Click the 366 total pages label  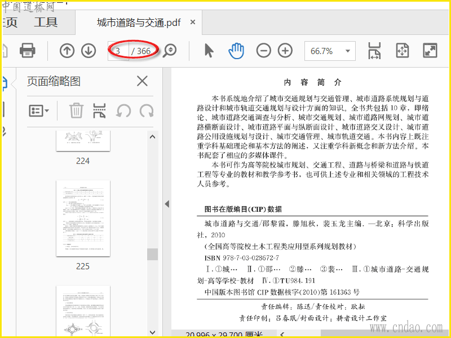[144, 51]
